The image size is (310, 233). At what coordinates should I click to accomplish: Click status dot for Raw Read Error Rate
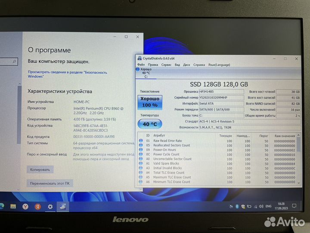pos(141,141)
